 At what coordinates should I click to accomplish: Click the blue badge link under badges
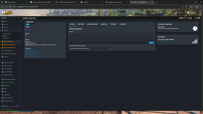pos(28,30)
